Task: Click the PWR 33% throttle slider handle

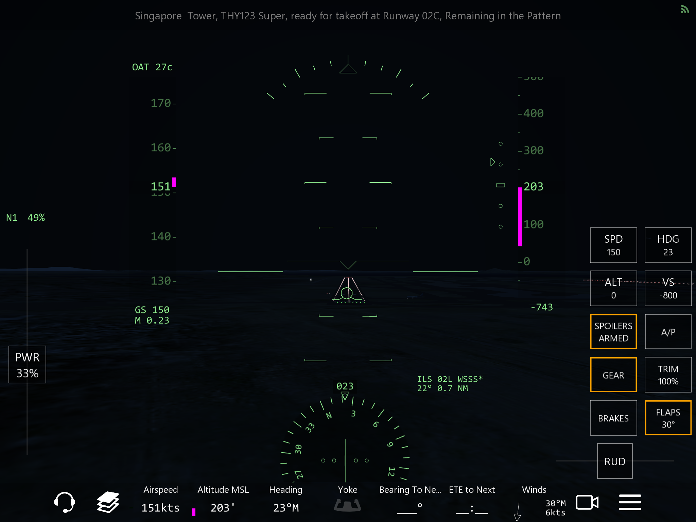Action: (x=27, y=365)
